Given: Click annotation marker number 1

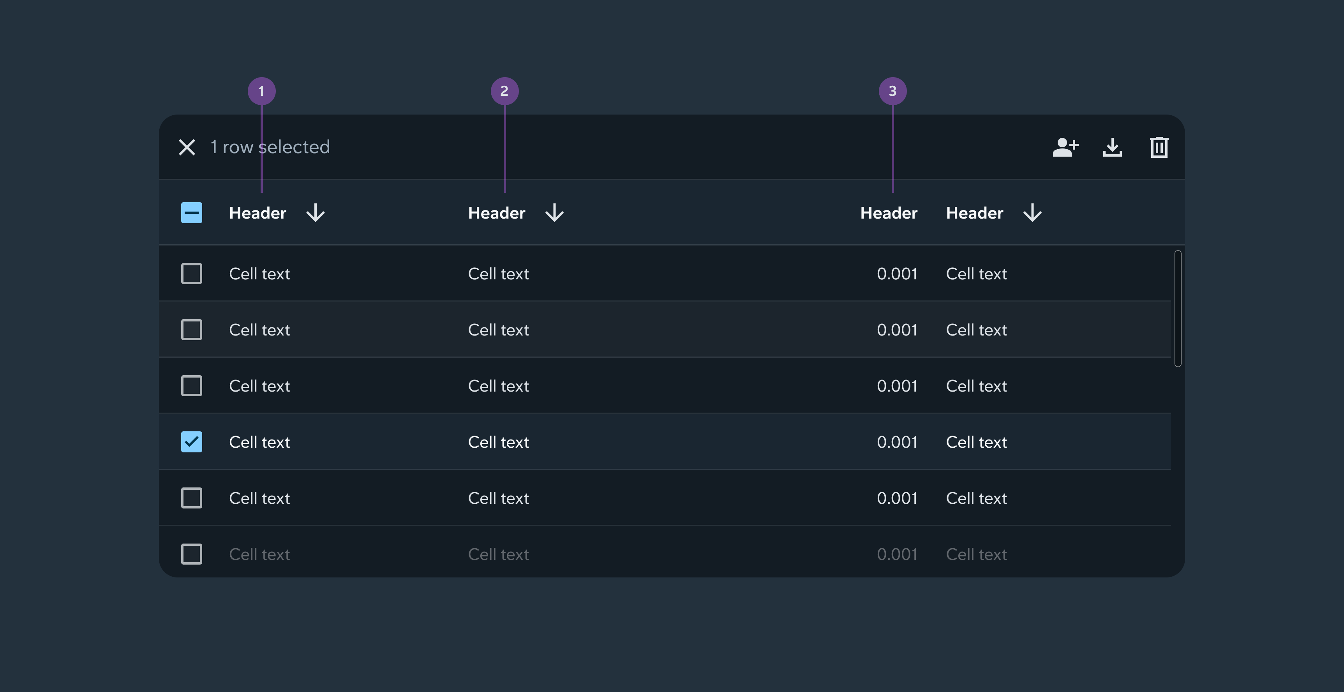Looking at the screenshot, I should click(x=261, y=91).
